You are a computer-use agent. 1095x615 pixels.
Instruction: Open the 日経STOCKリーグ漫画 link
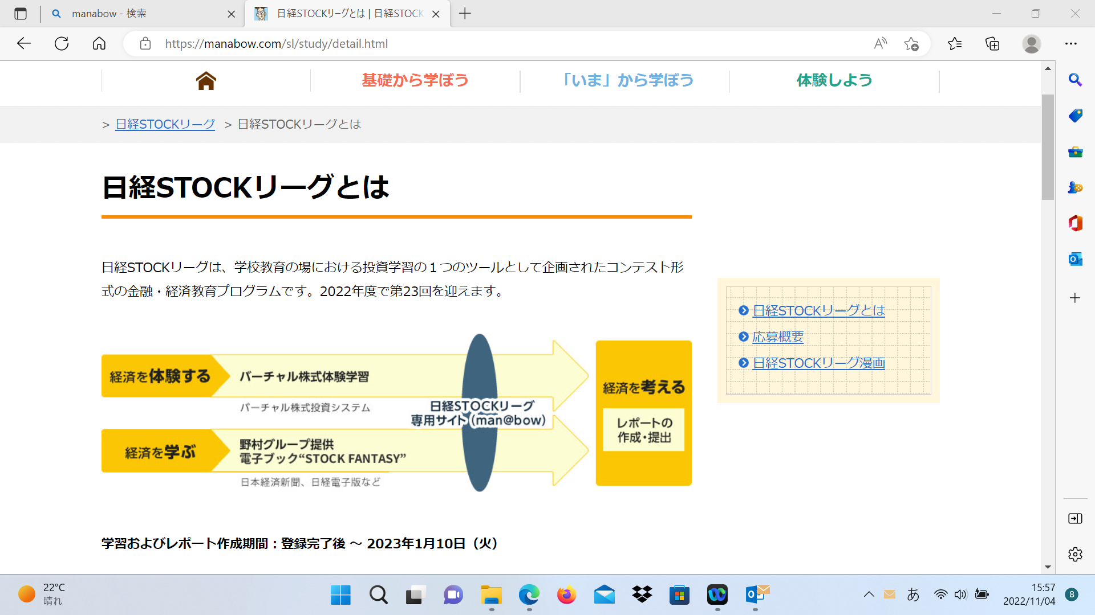[x=818, y=363]
